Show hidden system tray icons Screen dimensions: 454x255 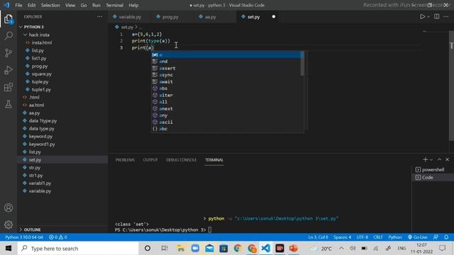[x=341, y=249]
